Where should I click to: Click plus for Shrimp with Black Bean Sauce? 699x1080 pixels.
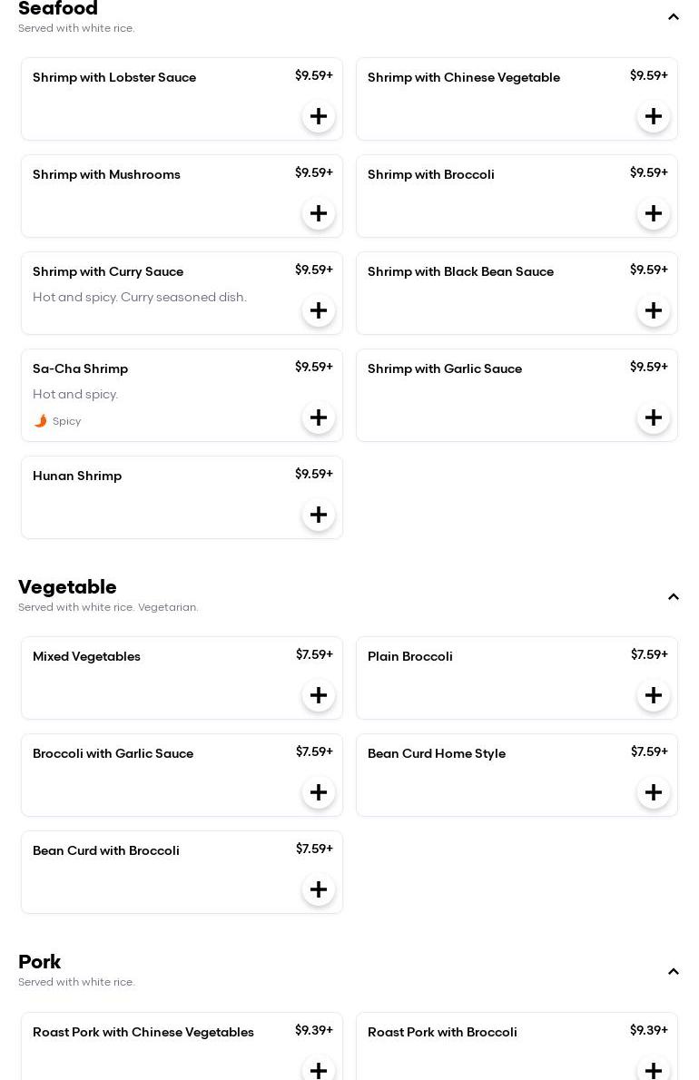tap(654, 310)
